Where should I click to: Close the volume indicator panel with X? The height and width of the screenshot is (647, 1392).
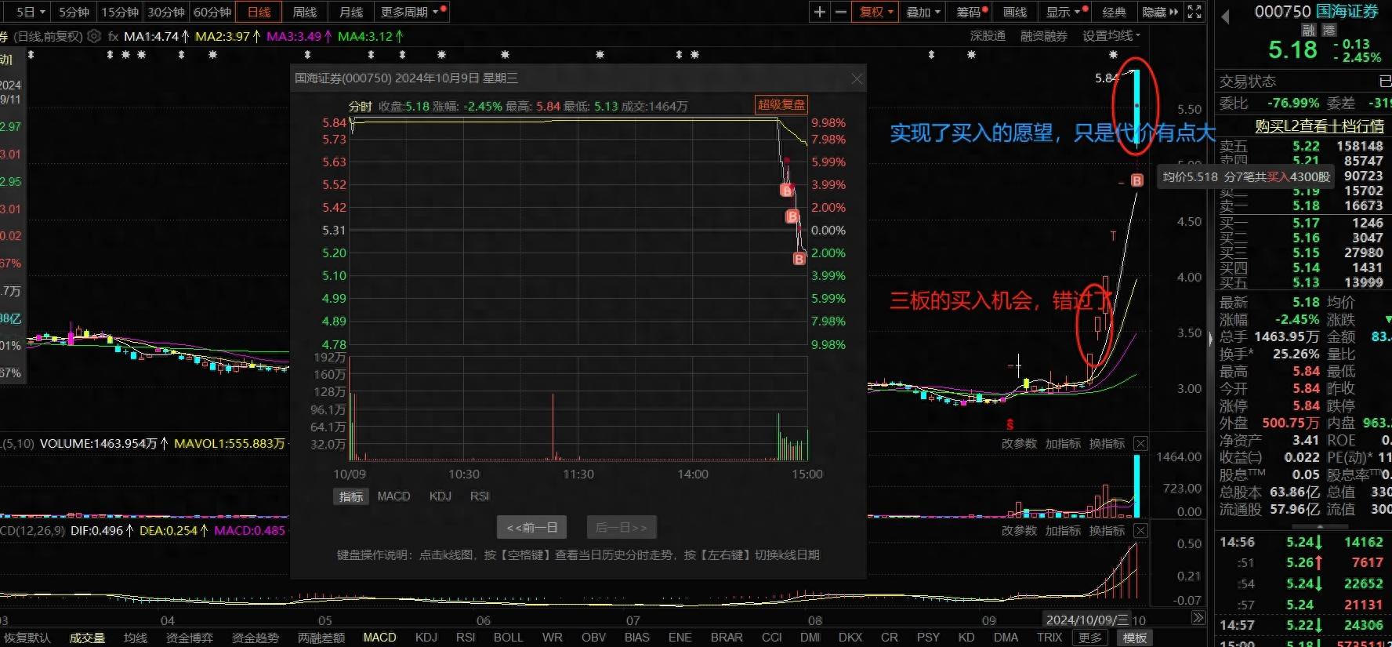point(1141,444)
